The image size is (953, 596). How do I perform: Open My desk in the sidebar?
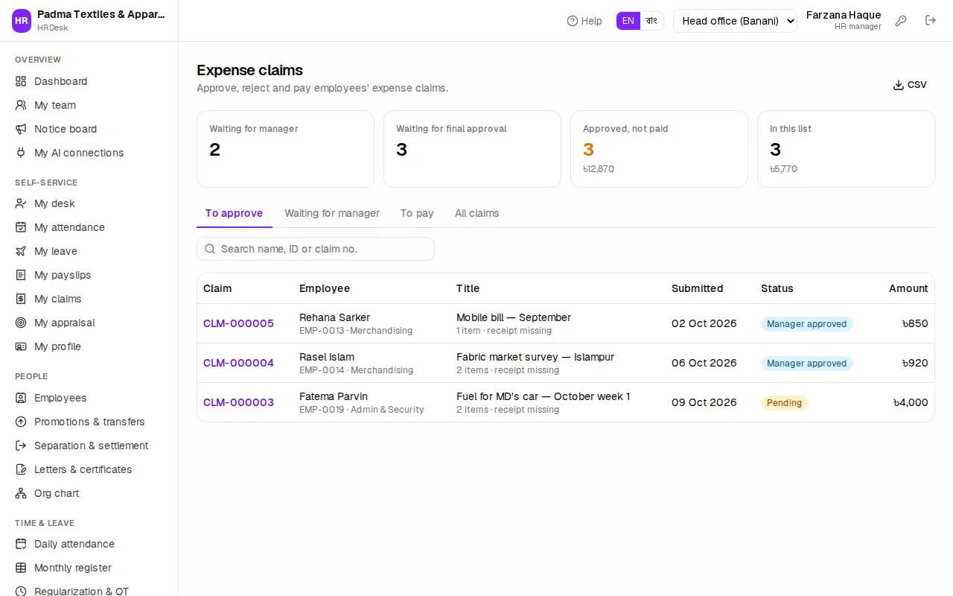[x=89, y=203]
